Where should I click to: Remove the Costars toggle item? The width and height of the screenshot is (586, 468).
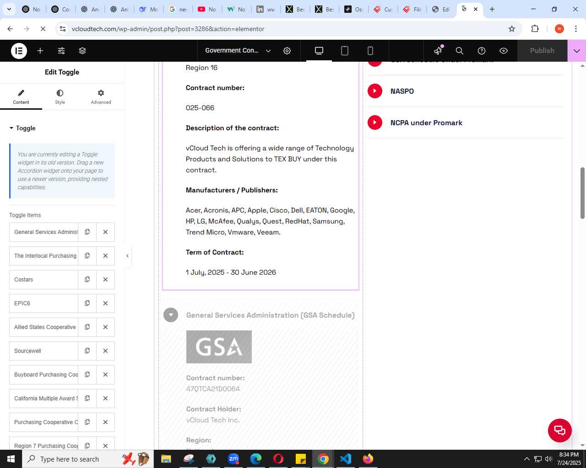[105, 280]
